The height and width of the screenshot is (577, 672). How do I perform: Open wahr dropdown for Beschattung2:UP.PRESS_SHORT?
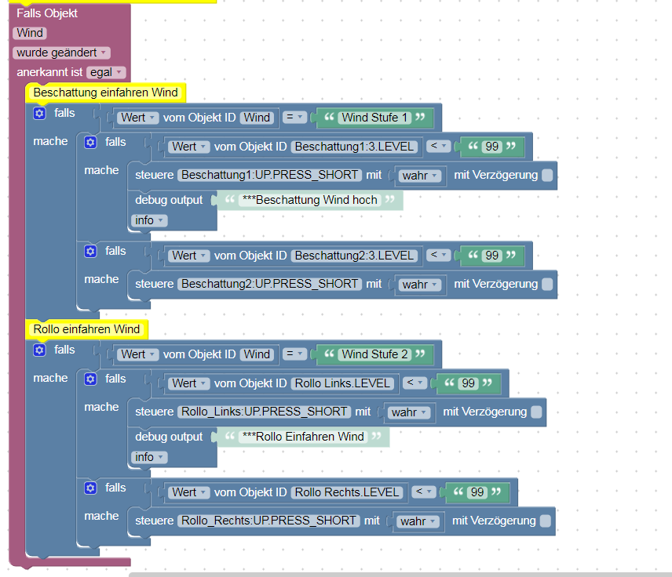pyautogui.click(x=419, y=285)
